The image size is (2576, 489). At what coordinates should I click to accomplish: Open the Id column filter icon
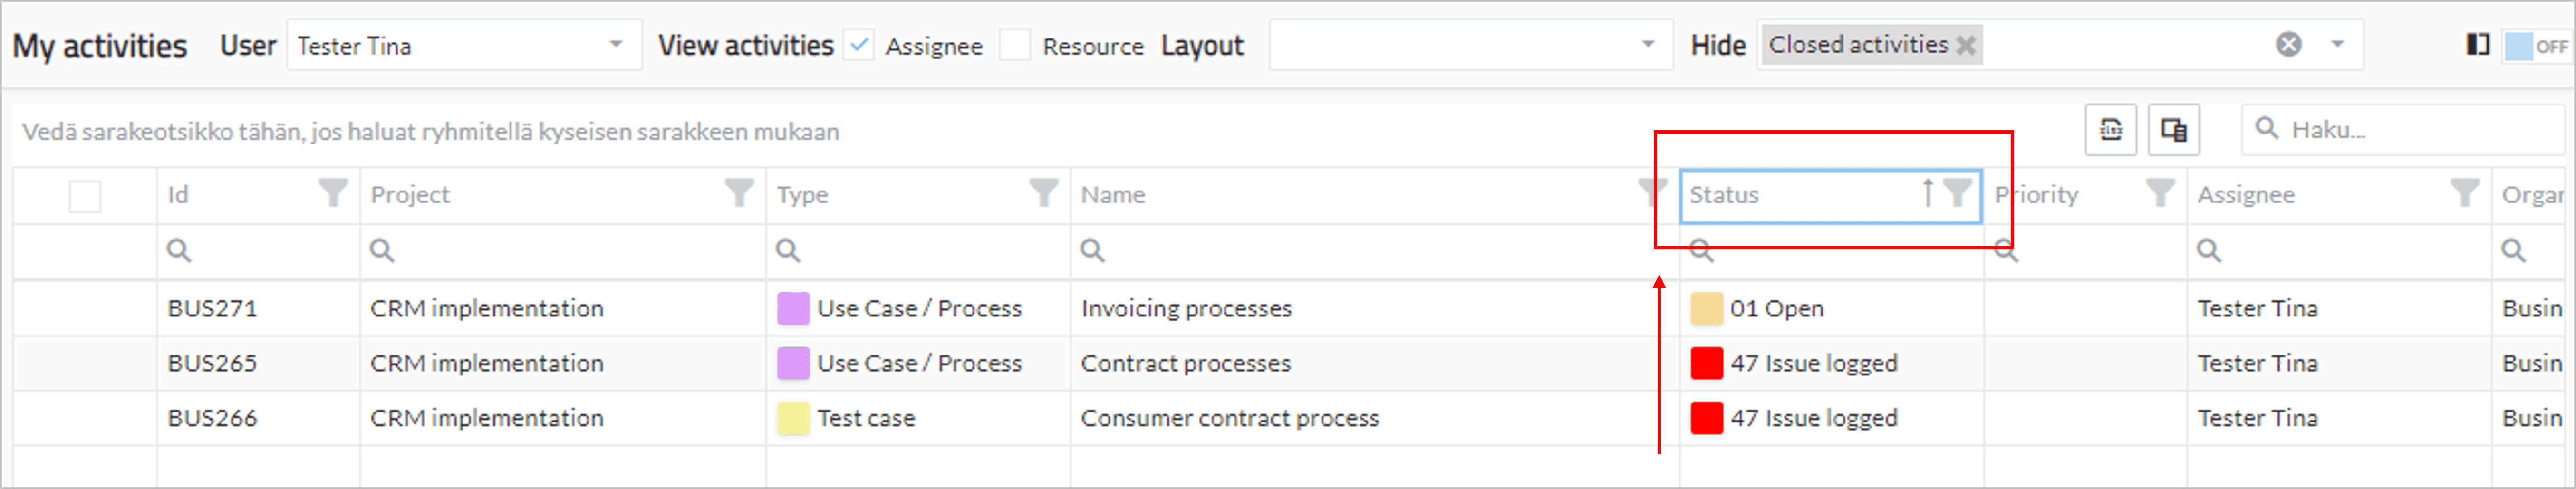(333, 192)
